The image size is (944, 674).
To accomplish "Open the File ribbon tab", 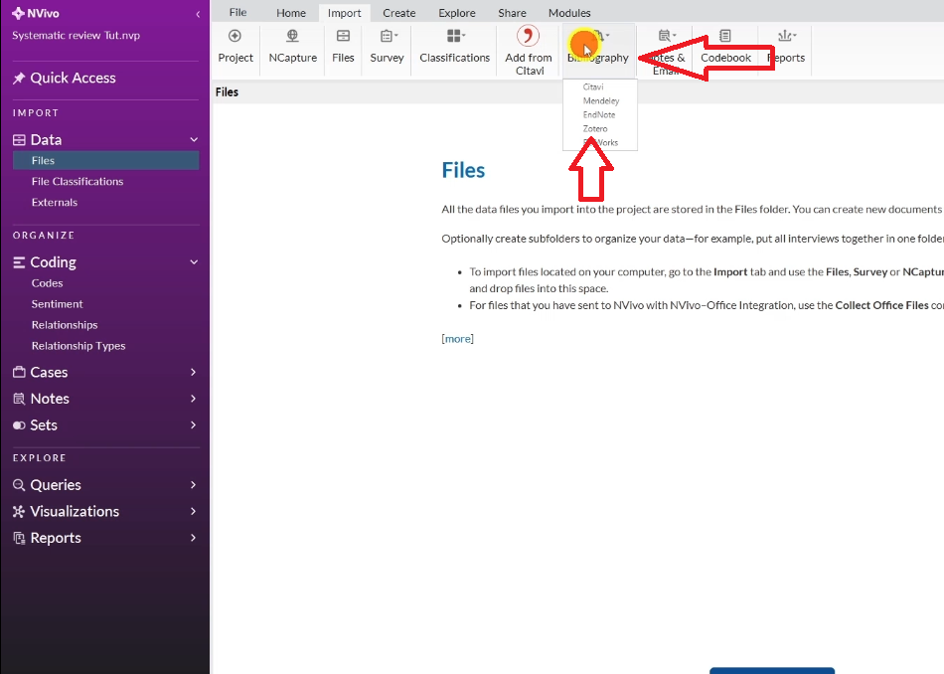I will click(237, 13).
